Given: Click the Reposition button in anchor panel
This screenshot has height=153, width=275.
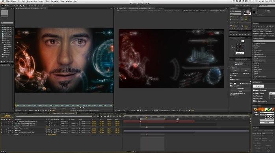Looking at the screenshot, I should (x=240, y=53).
